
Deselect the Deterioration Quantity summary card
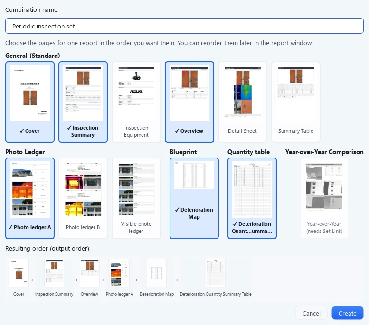(x=252, y=198)
